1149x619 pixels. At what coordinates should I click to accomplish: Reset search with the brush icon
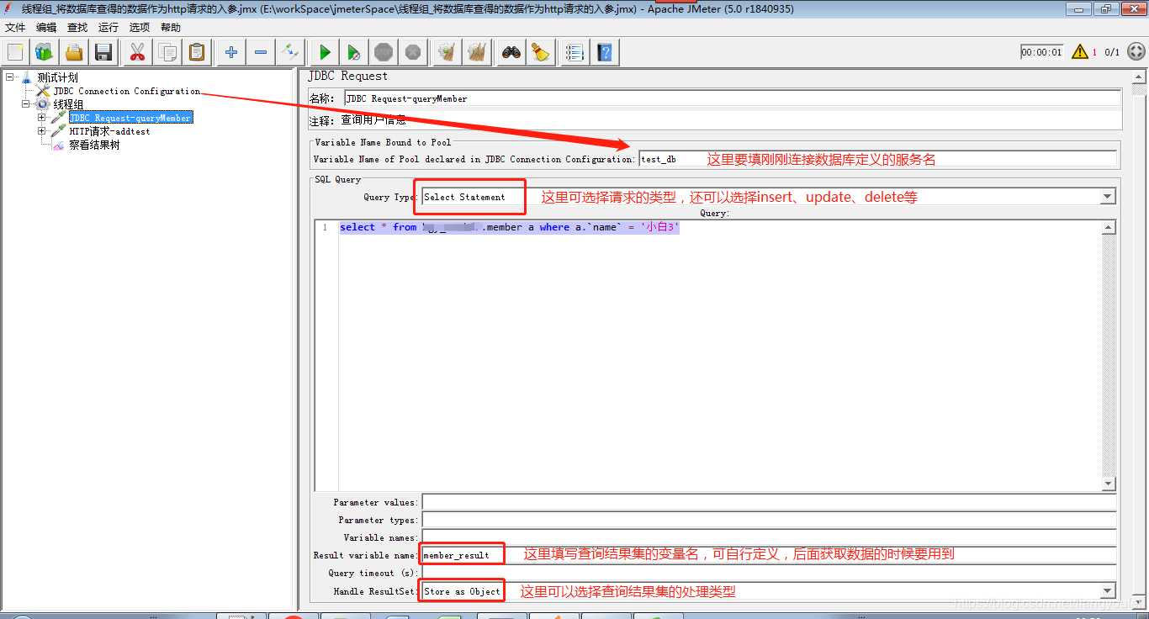point(541,52)
